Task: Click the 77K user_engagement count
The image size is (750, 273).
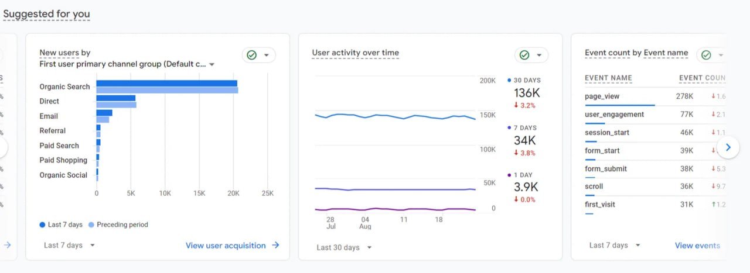Action: [687, 114]
